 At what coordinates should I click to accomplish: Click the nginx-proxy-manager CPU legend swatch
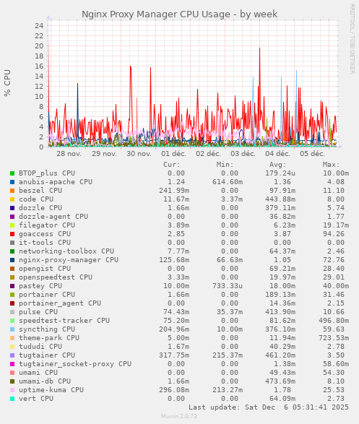[12, 260]
